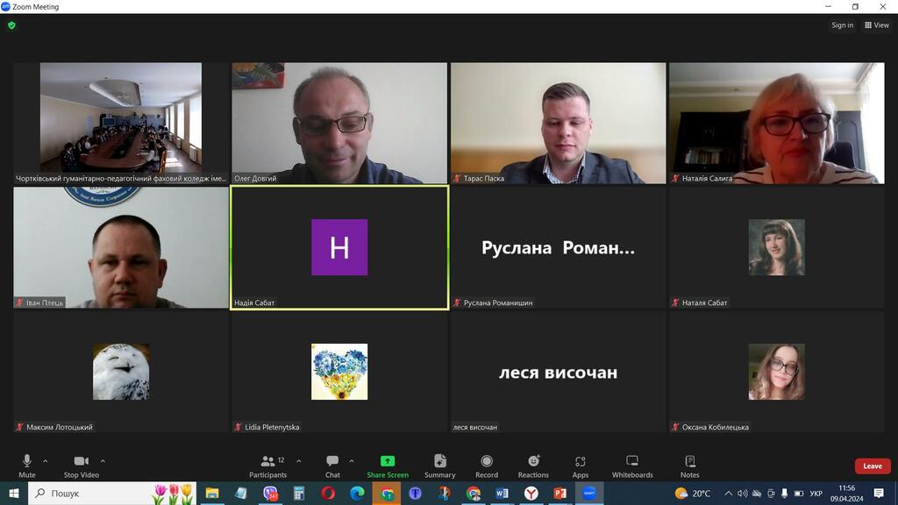Click Sign in at top right

[x=842, y=25]
